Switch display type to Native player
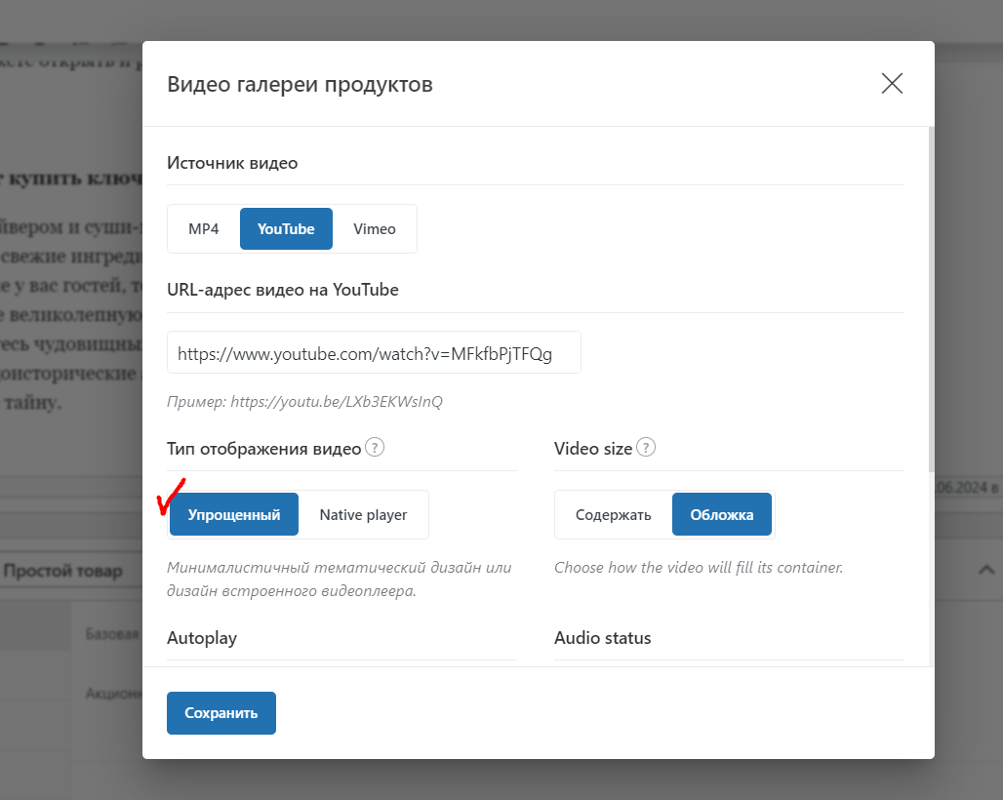This screenshot has height=800, width=1003. coord(363,515)
